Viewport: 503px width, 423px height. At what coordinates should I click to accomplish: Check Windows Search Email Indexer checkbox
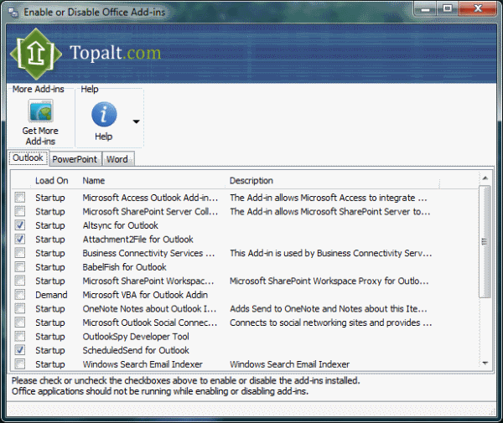[20, 364]
